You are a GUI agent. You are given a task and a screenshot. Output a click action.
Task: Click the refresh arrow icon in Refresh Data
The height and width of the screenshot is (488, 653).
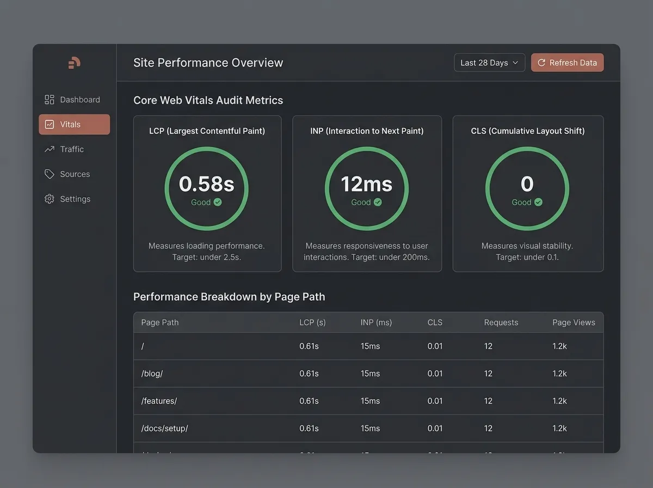click(x=541, y=63)
